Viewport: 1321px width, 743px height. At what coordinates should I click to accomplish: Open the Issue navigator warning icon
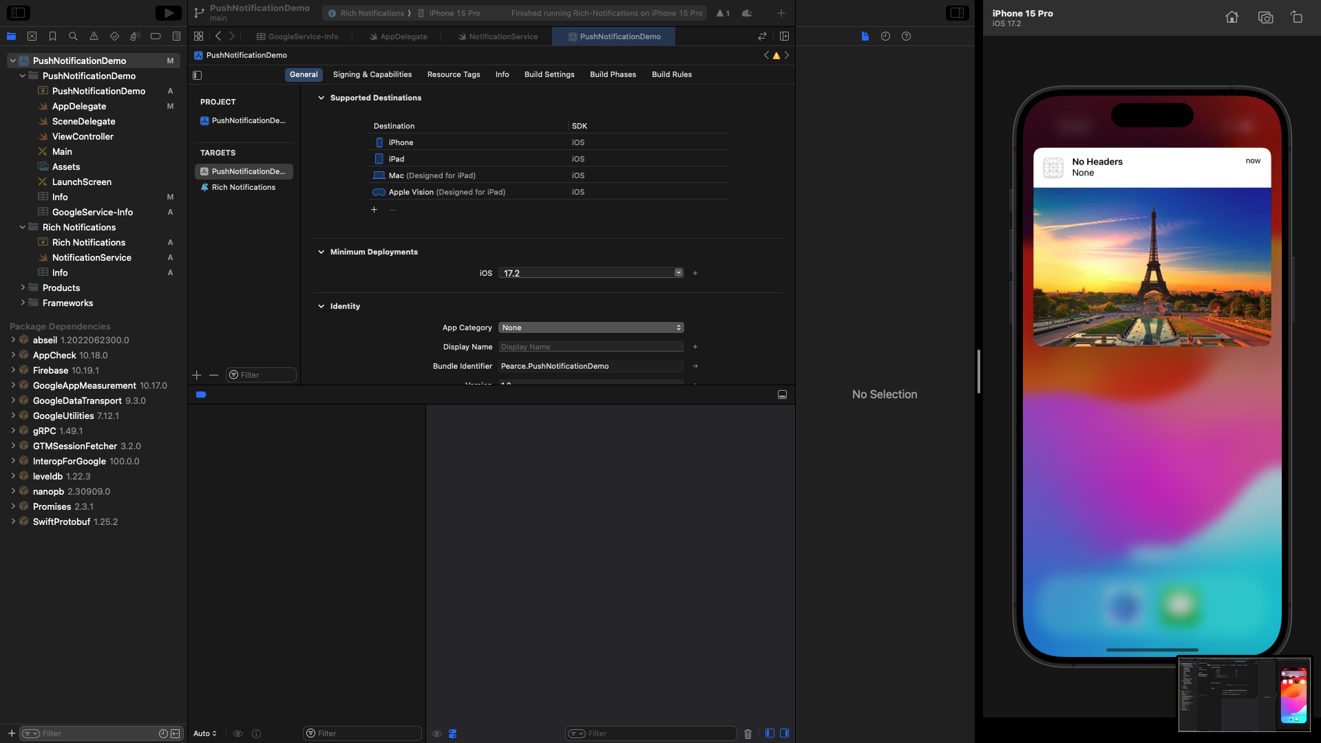94,36
